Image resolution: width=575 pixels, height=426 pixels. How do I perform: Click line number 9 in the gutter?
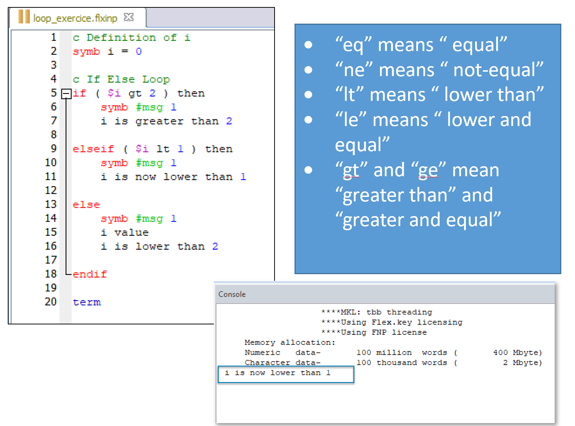pos(54,149)
